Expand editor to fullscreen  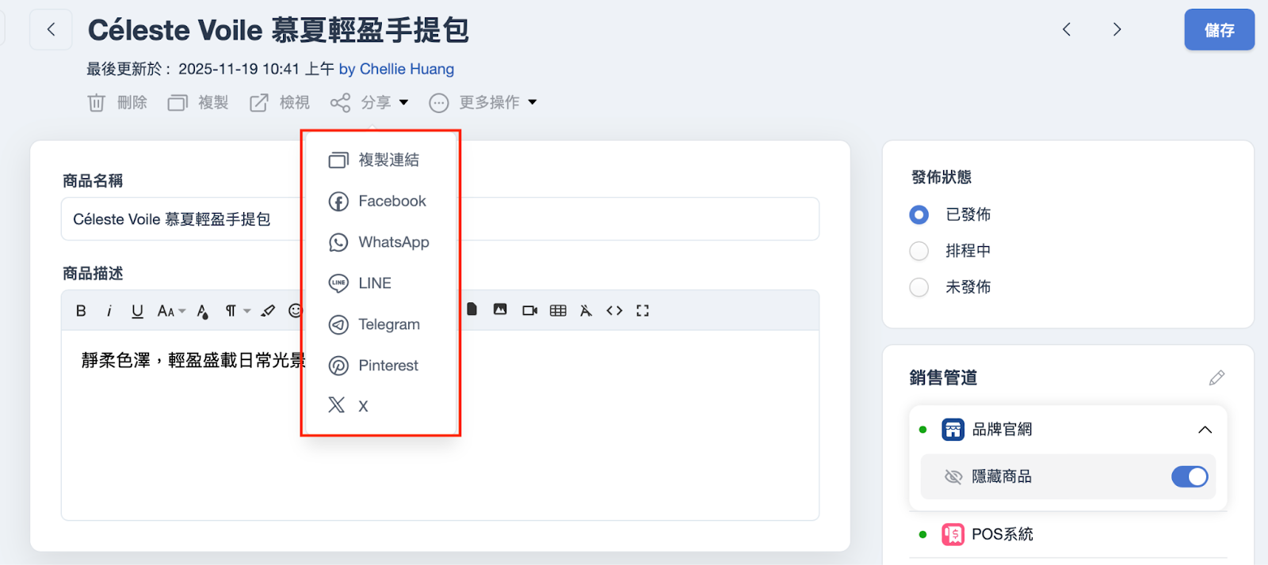pyautogui.click(x=643, y=311)
